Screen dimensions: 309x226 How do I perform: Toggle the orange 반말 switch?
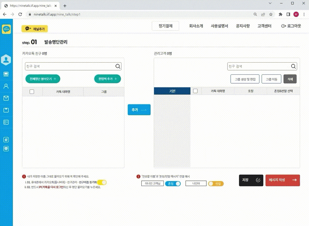click(x=216, y=184)
